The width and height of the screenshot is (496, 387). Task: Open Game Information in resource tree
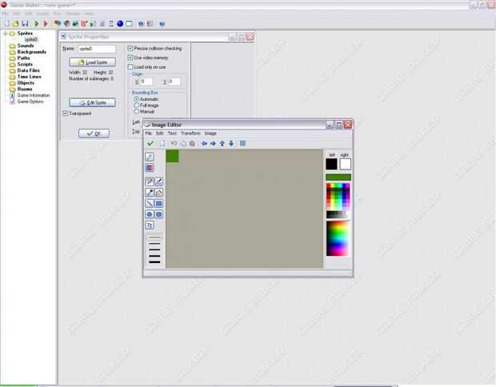tap(34, 95)
